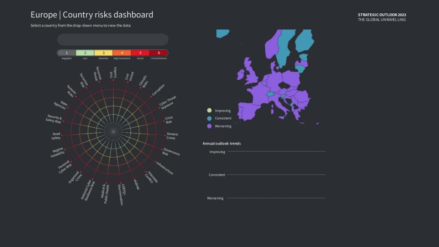The width and height of the screenshot is (439, 247).
Task: Click the State Agencies radar label
Action: click(x=61, y=105)
